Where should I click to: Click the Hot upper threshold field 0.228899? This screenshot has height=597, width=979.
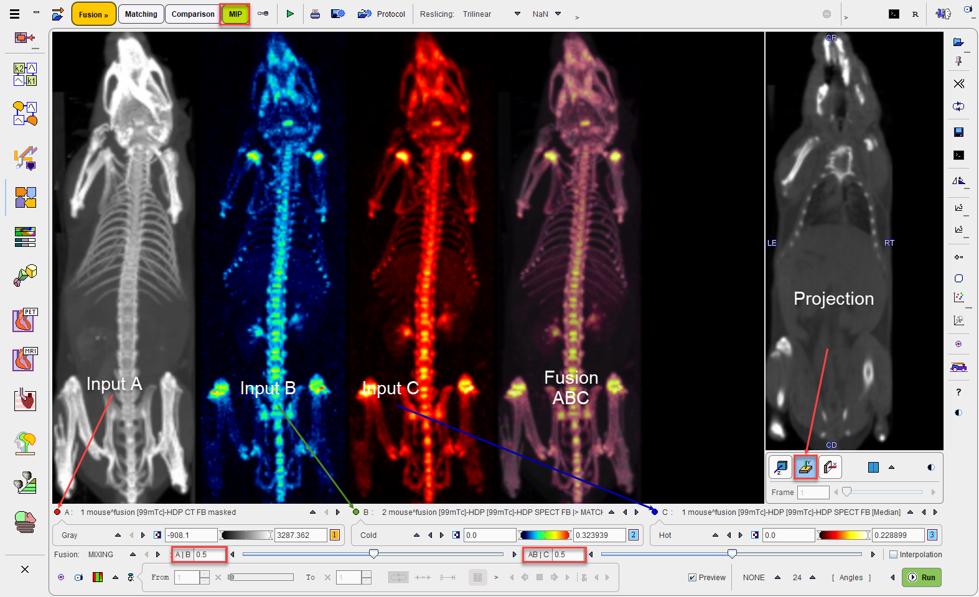click(899, 535)
